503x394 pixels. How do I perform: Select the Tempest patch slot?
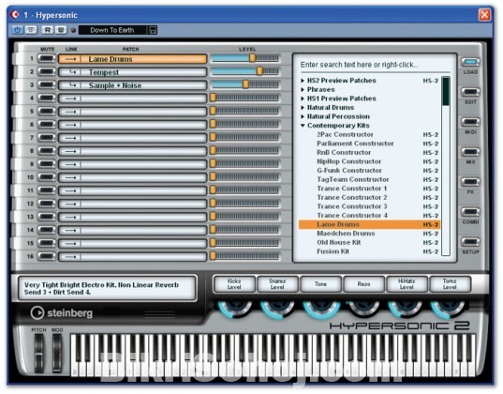coord(132,72)
